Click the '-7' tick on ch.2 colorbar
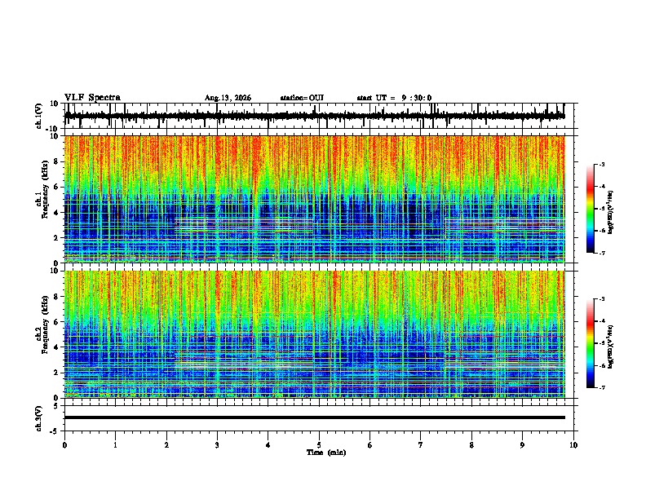 point(601,387)
